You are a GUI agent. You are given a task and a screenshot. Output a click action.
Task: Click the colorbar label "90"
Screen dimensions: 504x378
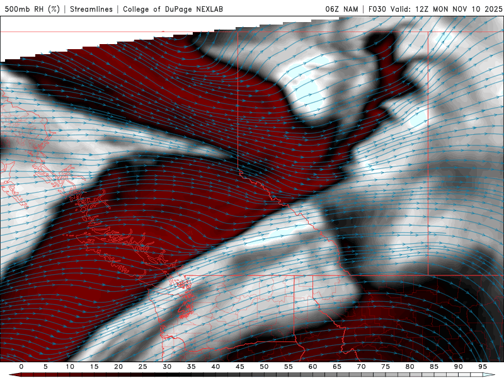(x=458, y=367)
